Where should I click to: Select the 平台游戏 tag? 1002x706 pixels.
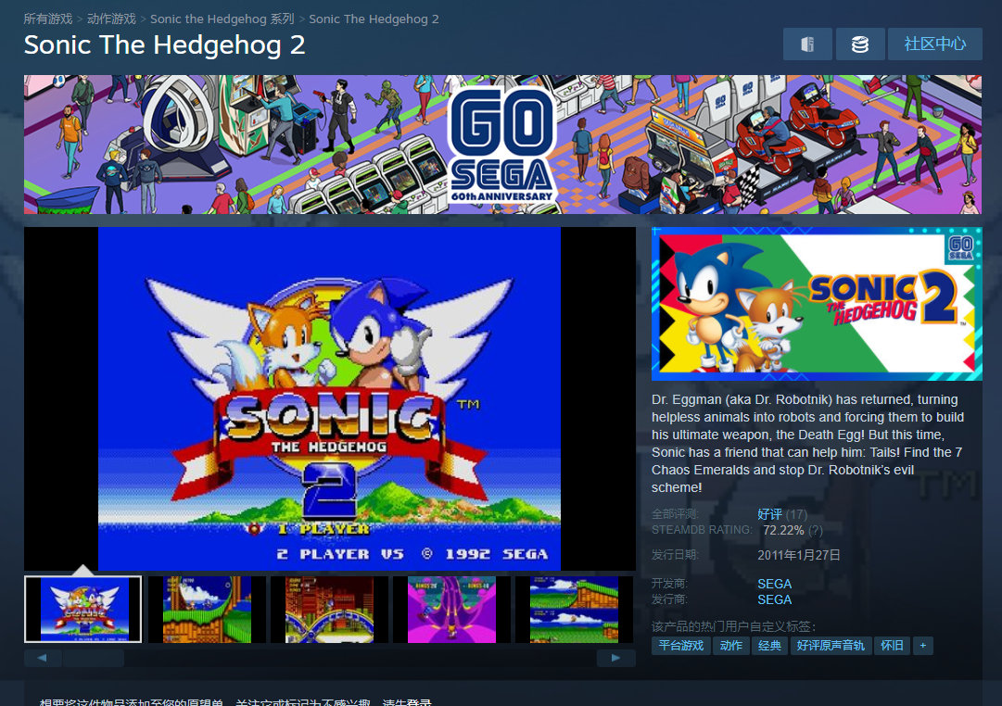coord(680,645)
